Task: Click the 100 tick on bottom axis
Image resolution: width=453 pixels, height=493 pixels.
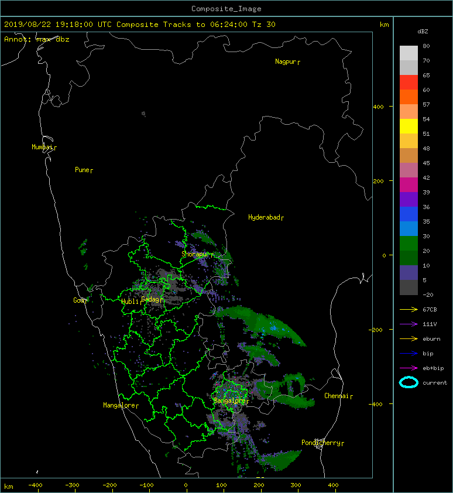Action: coord(221,485)
